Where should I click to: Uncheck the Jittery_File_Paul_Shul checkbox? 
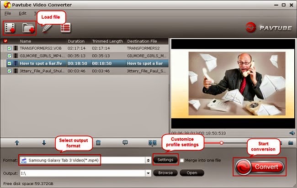[x=9, y=71]
